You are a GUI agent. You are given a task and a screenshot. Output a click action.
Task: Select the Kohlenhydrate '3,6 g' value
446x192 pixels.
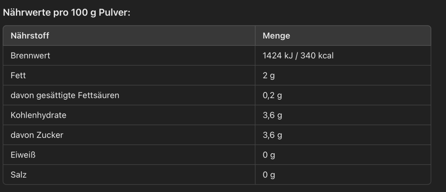pyautogui.click(x=272, y=115)
